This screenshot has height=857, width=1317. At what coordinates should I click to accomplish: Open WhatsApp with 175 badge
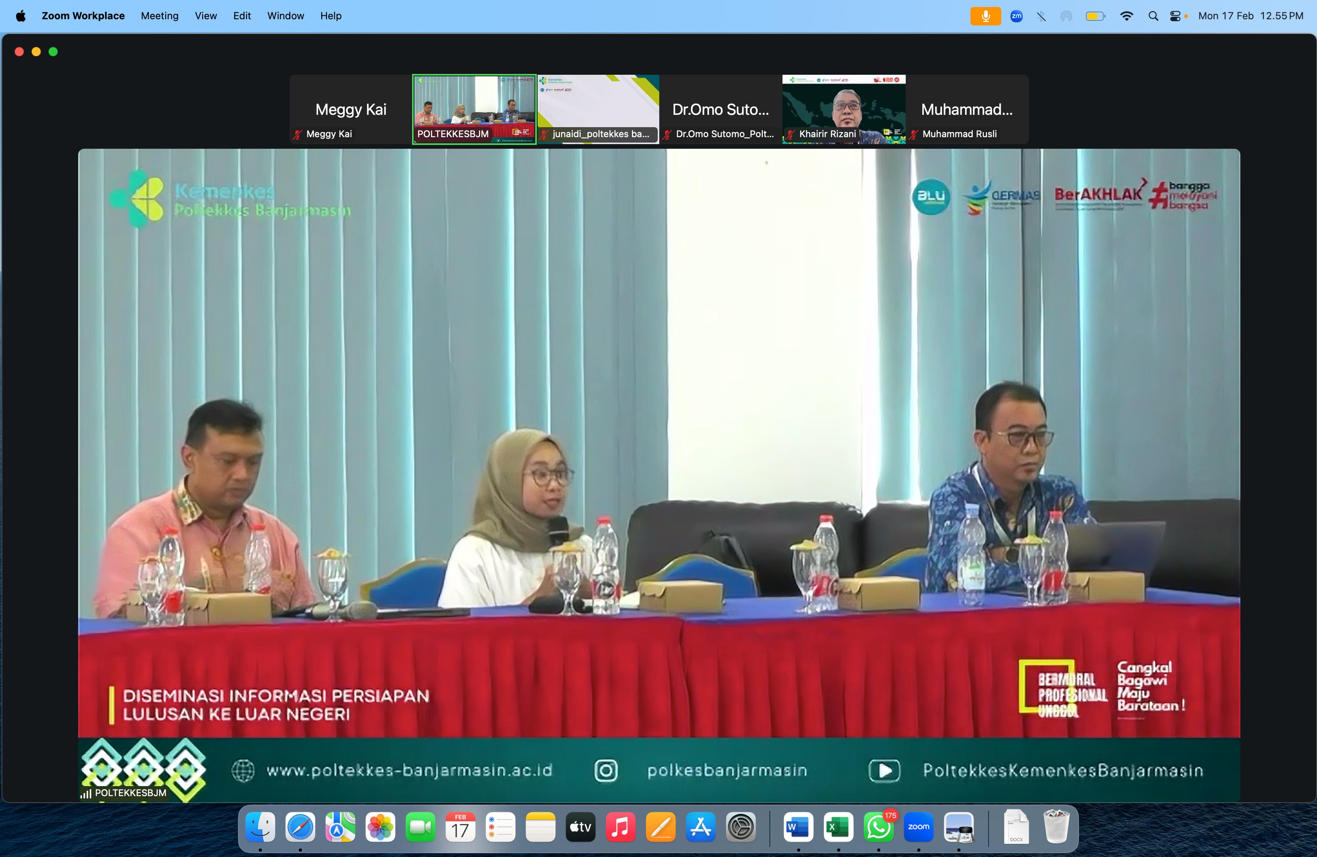pyautogui.click(x=878, y=827)
